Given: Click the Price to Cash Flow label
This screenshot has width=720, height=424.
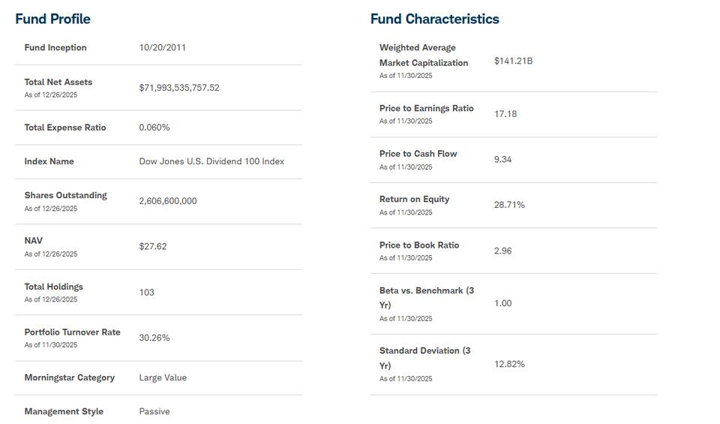Looking at the screenshot, I should click(418, 154).
